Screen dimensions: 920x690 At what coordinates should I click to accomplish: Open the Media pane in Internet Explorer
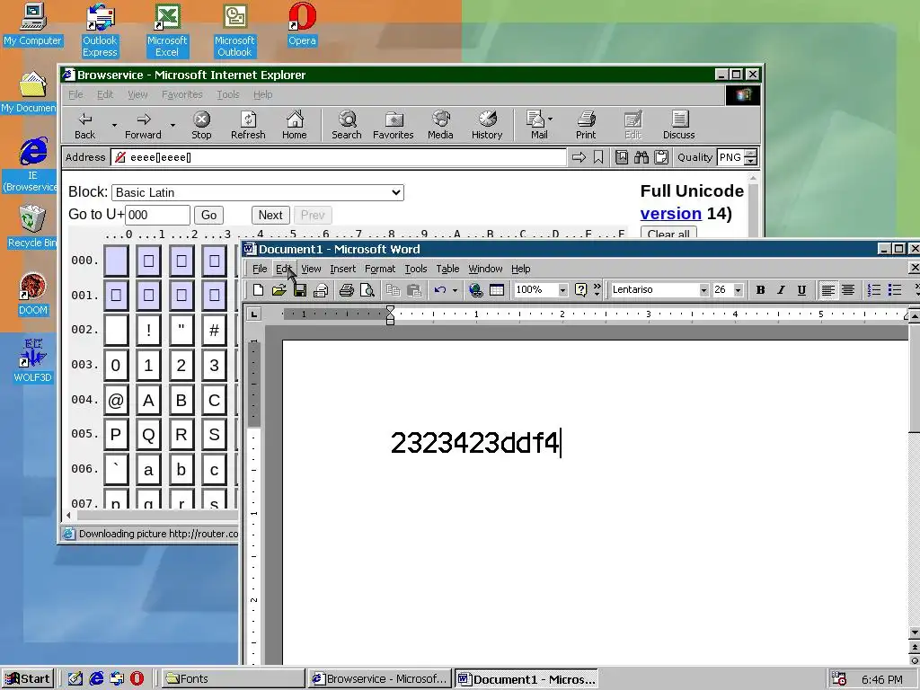(440, 126)
